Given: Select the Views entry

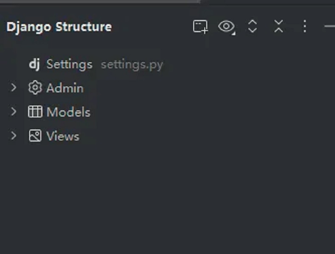Looking at the screenshot, I should click(x=62, y=136).
